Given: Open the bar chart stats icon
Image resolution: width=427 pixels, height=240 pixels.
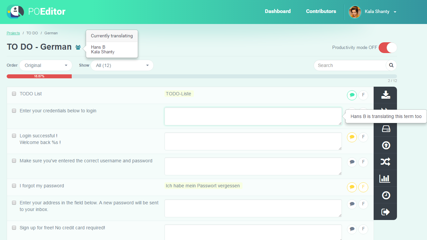Looking at the screenshot, I should [385, 179].
